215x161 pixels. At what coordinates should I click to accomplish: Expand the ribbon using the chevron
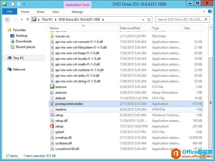pos(203,12)
